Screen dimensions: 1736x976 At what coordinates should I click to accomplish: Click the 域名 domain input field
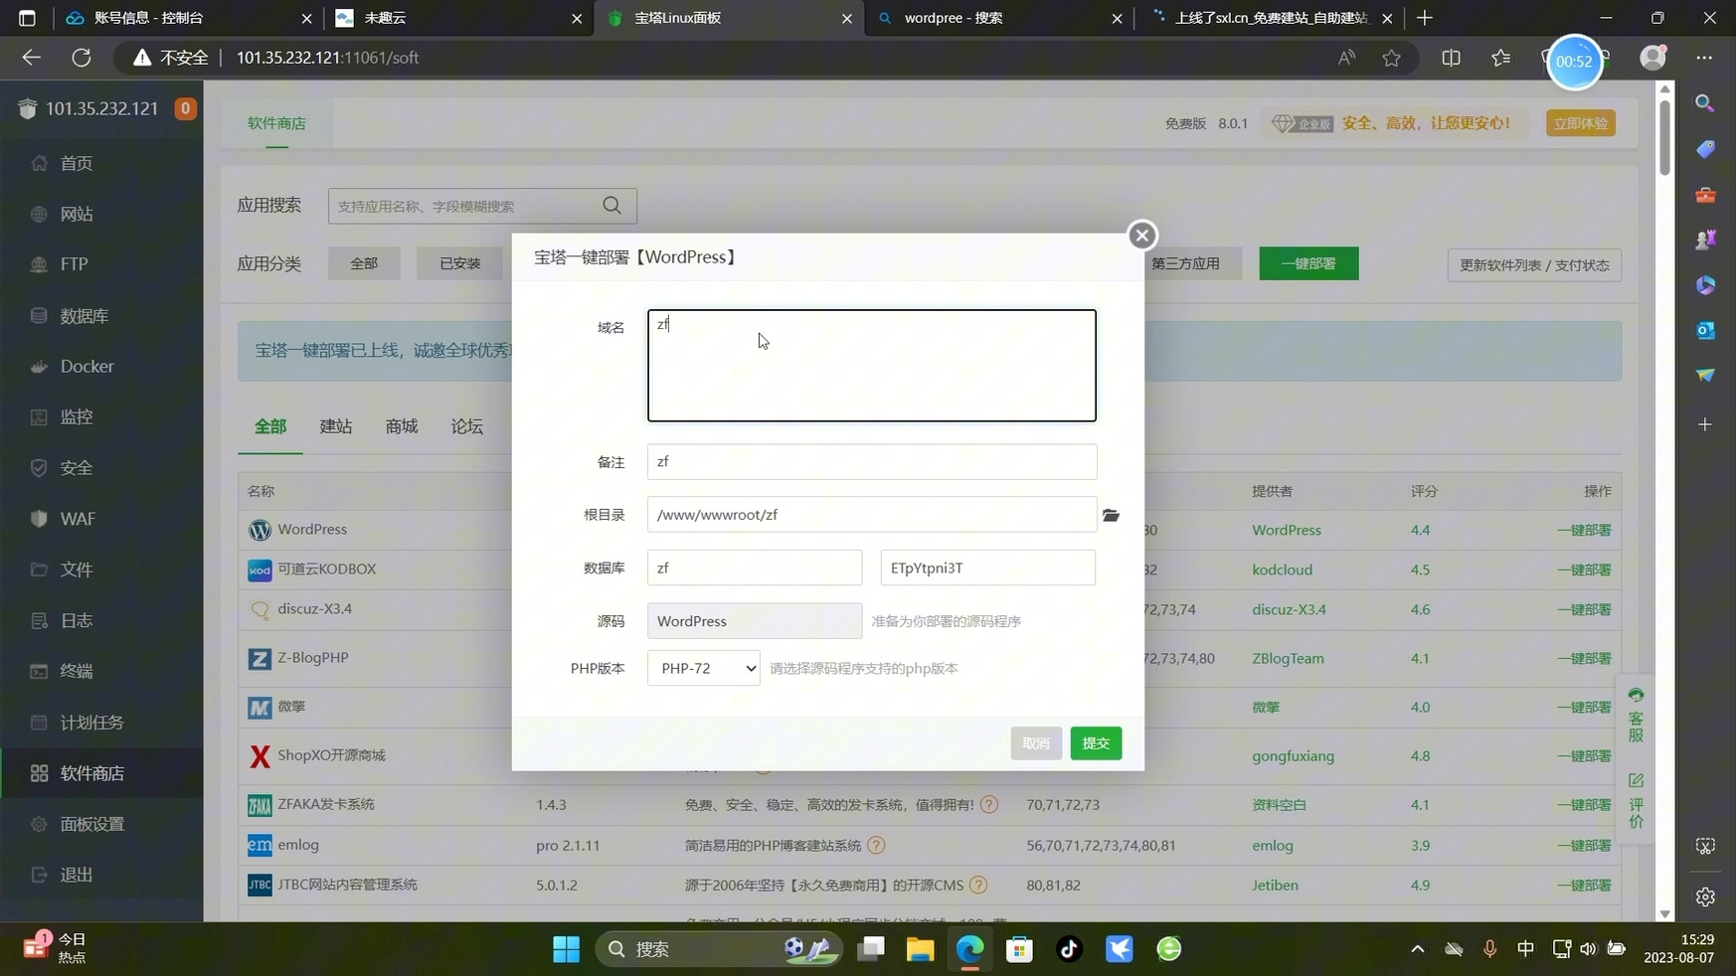[x=872, y=365]
